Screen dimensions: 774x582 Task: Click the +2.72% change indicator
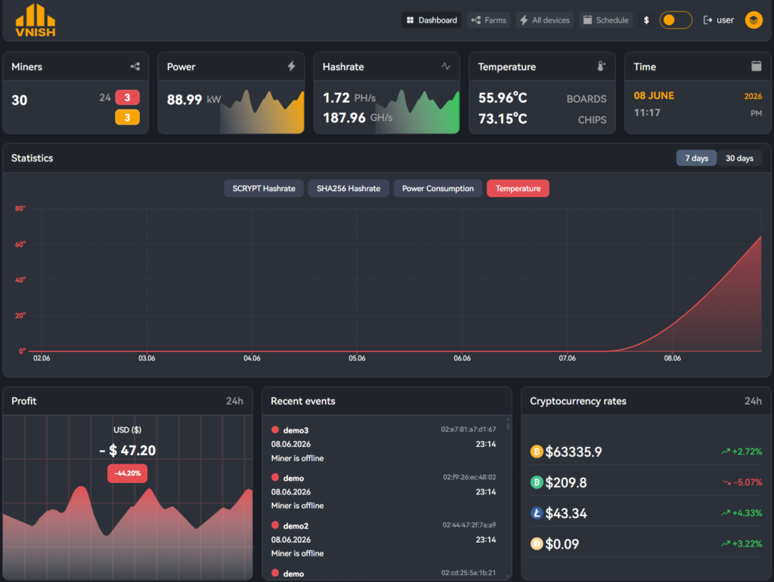[741, 451]
